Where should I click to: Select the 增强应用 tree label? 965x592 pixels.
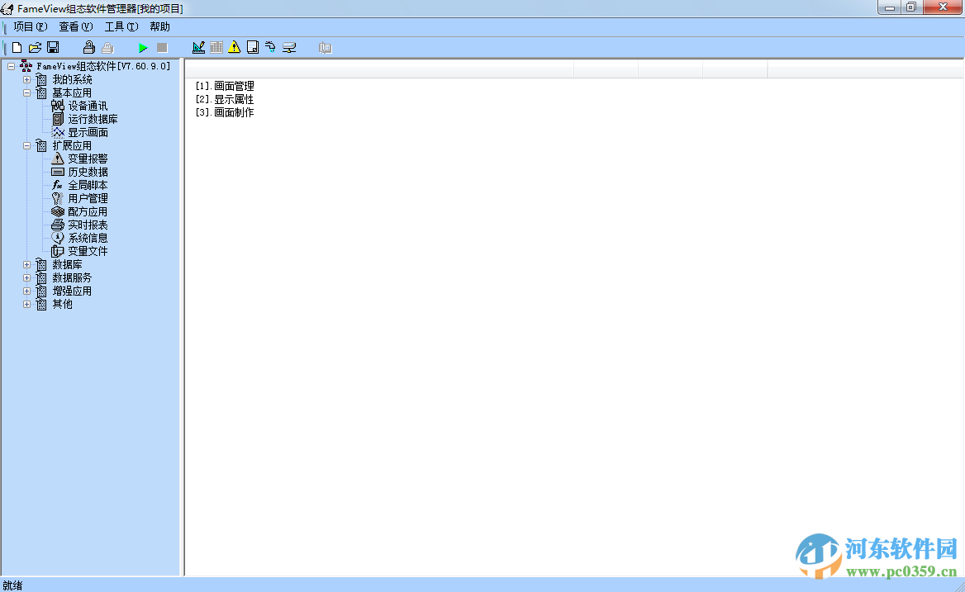click(72, 291)
